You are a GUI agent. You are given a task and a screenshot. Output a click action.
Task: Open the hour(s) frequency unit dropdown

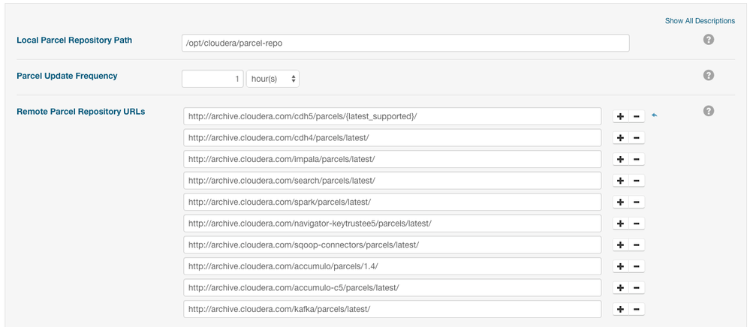pos(273,79)
